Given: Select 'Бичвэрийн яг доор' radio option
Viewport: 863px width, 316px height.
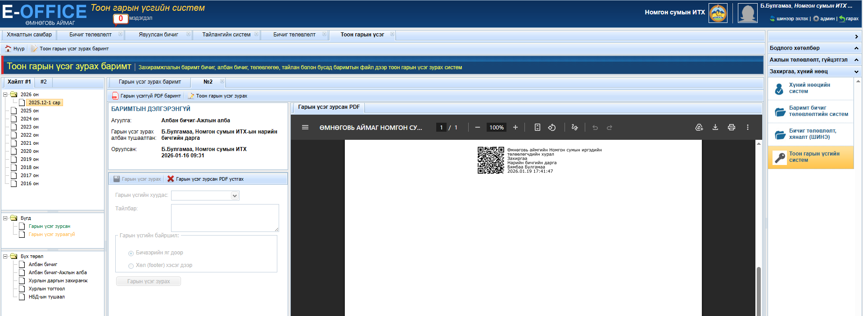Looking at the screenshot, I should coord(131,254).
